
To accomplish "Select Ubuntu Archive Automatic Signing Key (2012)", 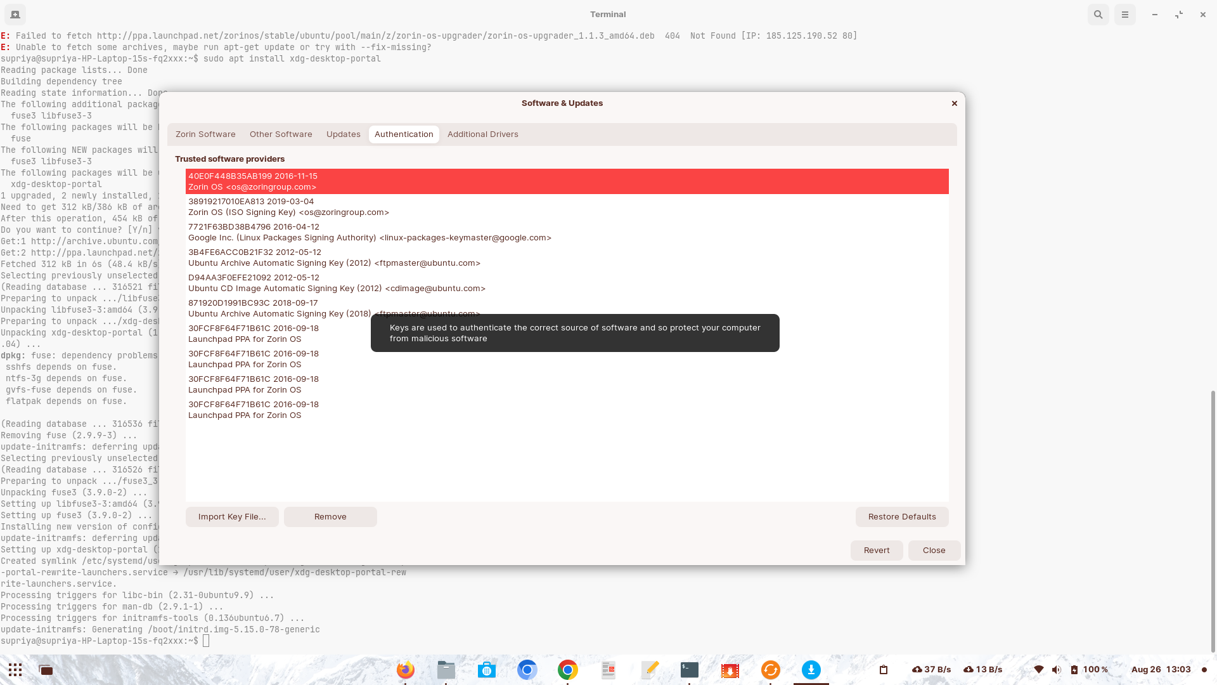I will 567,258.
